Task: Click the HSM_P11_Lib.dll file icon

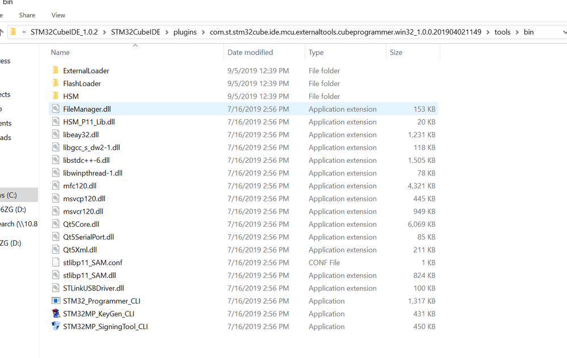Action: [56, 121]
